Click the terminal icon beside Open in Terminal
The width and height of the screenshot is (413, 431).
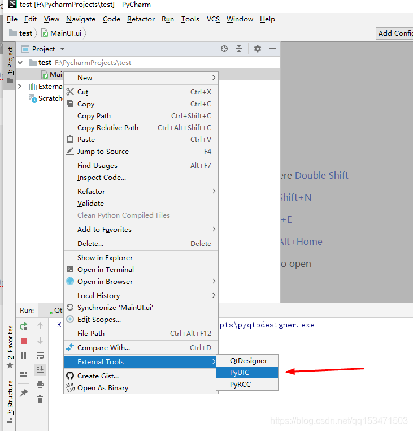click(x=70, y=269)
